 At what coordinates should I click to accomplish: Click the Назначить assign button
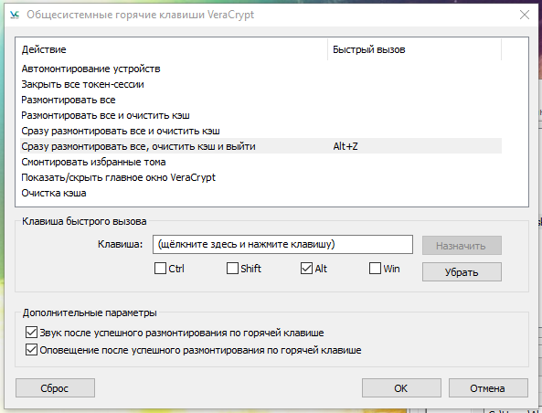pos(462,246)
